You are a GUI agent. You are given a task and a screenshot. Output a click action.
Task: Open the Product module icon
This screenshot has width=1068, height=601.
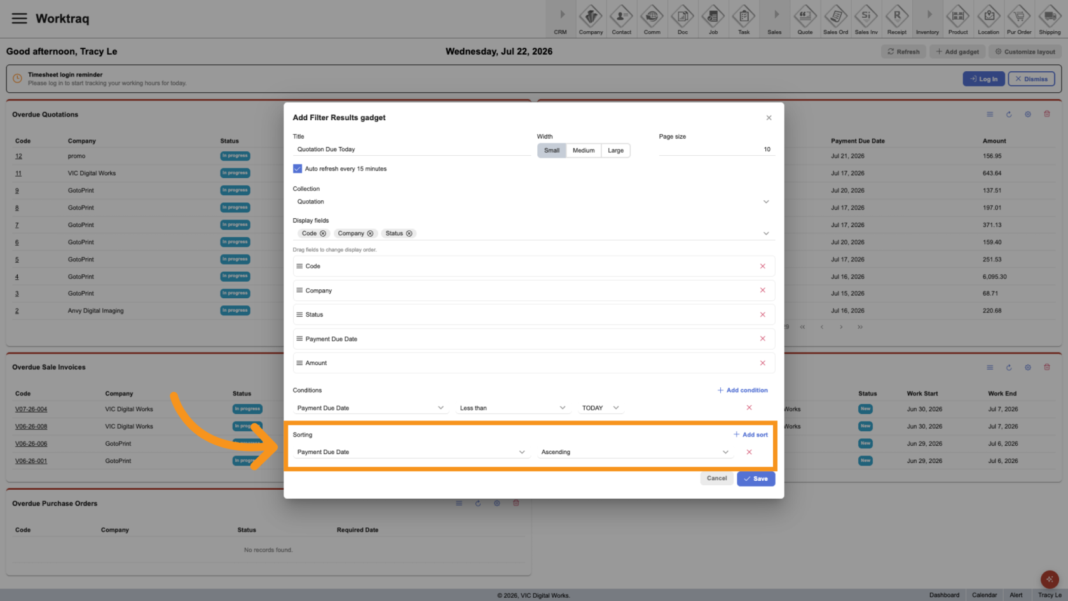point(957,19)
